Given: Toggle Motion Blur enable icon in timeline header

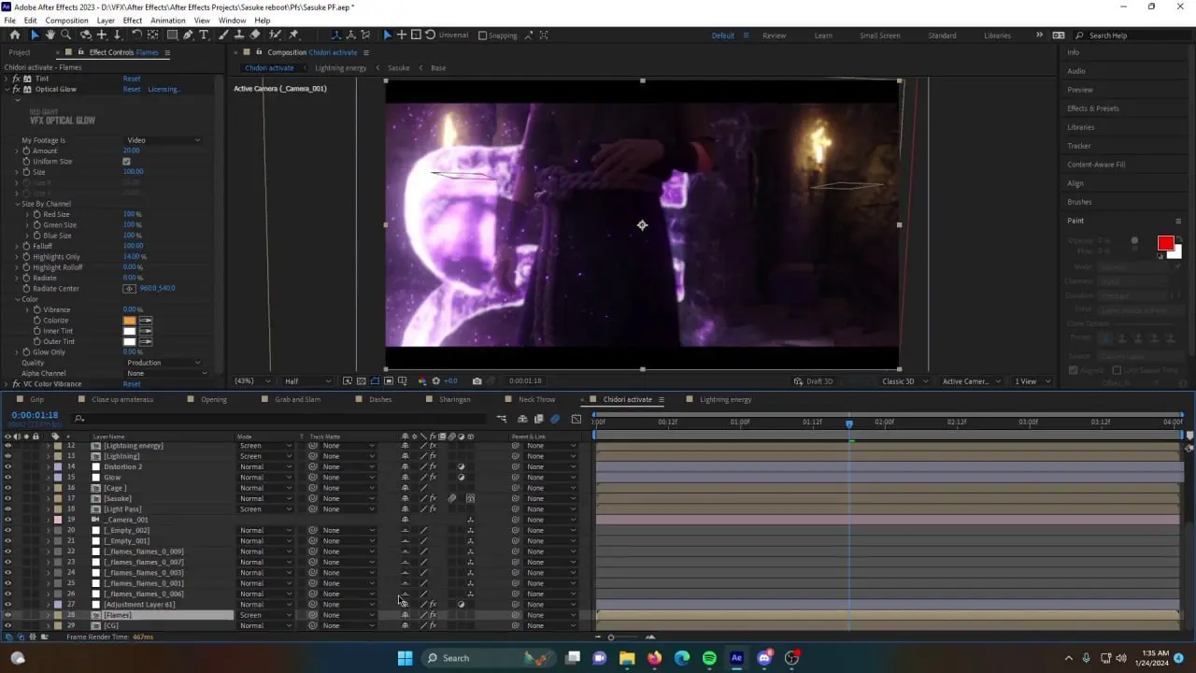Looking at the screenshot, I should [555, 419].
